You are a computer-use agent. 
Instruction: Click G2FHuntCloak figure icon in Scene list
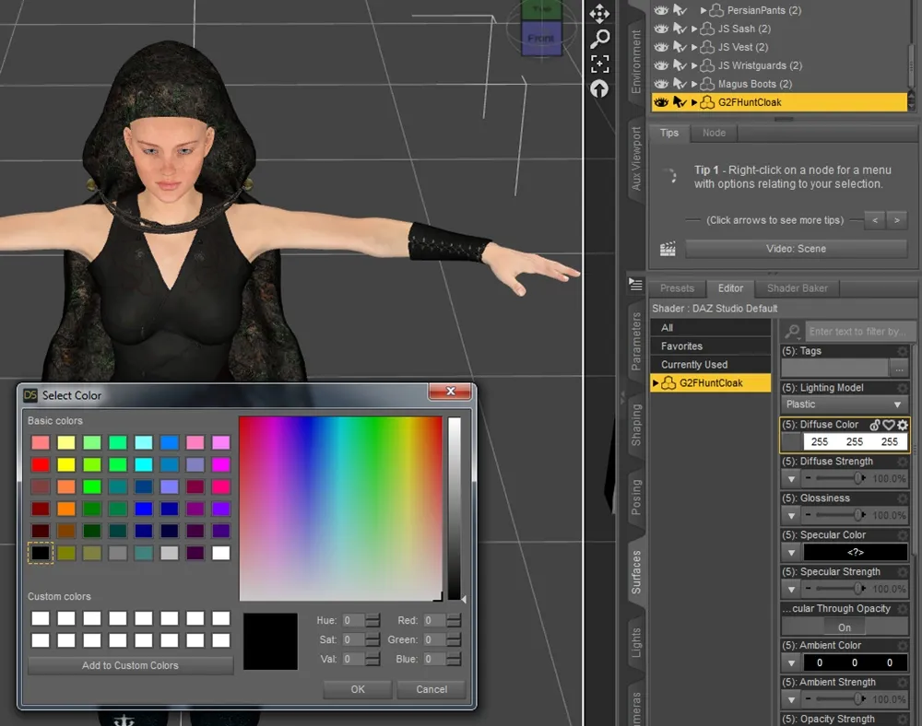(707, 102)
